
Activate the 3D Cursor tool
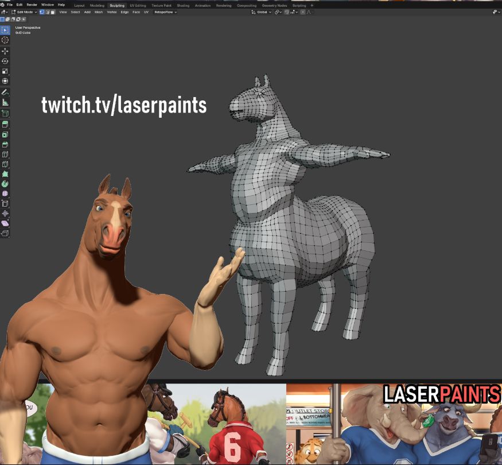click(5, 40)
